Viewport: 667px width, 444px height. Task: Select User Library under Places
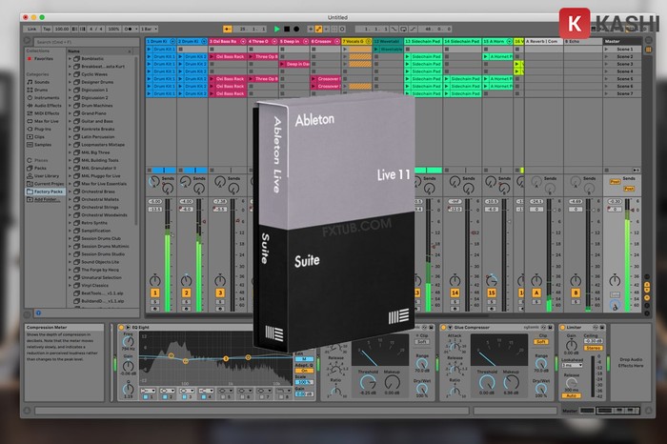(x=44, y=175)
